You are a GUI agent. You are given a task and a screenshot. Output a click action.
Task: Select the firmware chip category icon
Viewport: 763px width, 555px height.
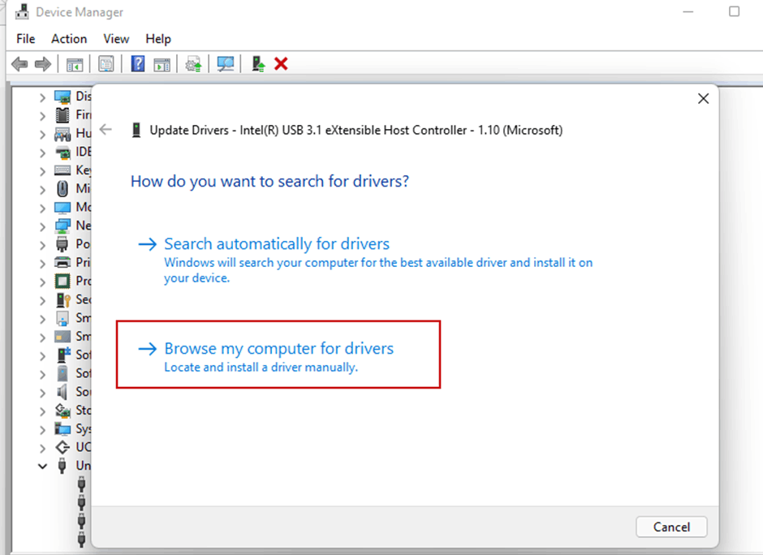(63, 115)
